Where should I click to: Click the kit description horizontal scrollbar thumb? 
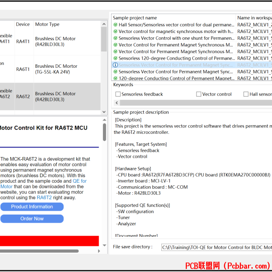39,251
